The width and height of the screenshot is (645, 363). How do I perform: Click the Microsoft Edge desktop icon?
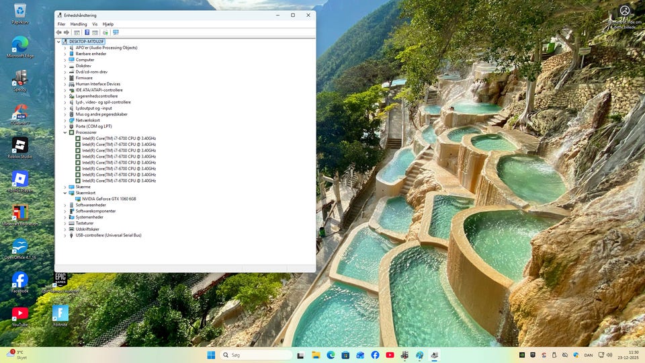(x=19, y=47)
